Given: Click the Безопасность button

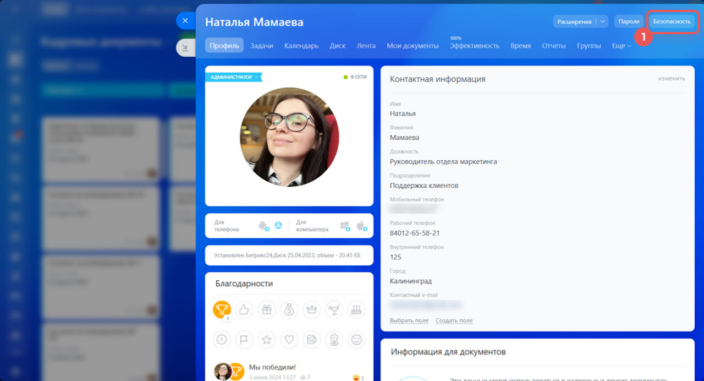Looking at the screenshot, I should (672, 21).
